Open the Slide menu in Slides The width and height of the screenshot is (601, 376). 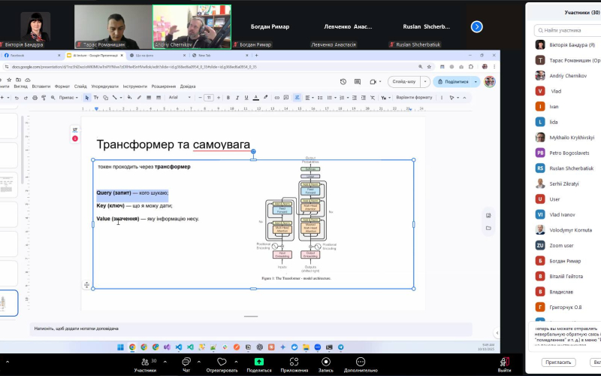(x=80, y=86)
